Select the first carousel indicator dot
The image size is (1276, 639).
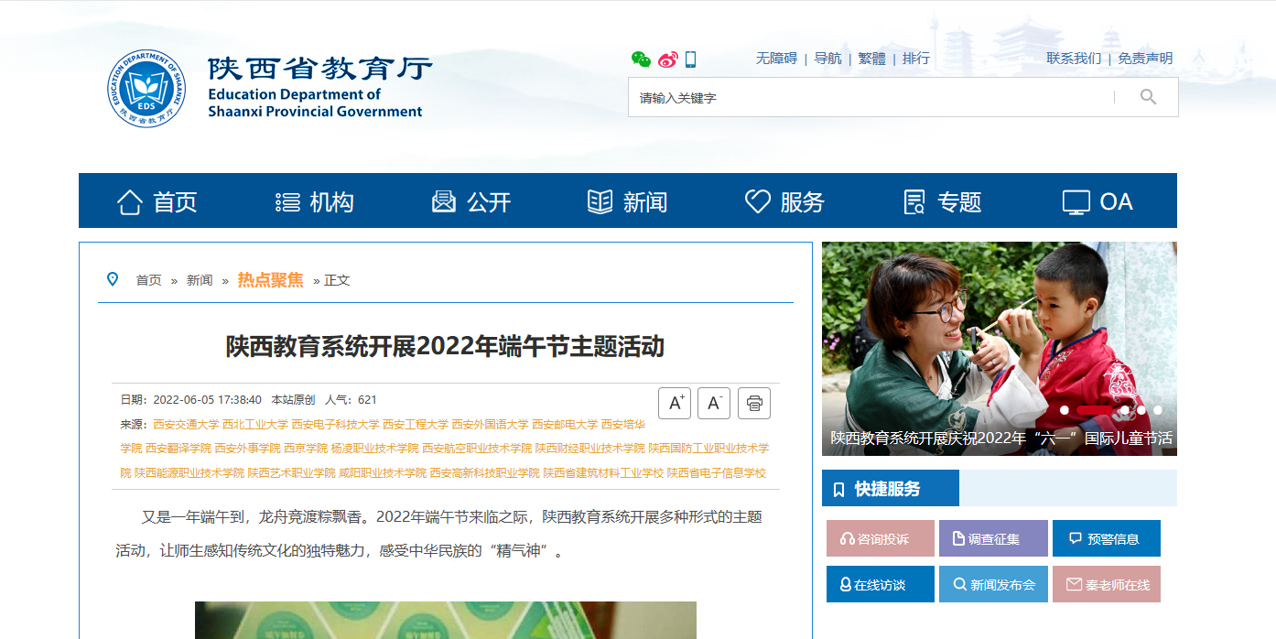(x=1065, y=410)
